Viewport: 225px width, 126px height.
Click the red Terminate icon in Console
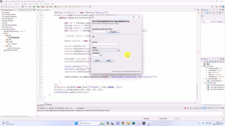coord(185,108)
